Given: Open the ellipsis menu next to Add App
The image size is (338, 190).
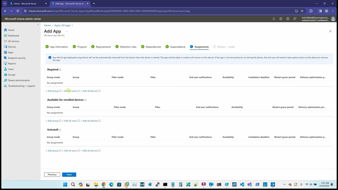Looking at the screenshot, I should 67,31.
